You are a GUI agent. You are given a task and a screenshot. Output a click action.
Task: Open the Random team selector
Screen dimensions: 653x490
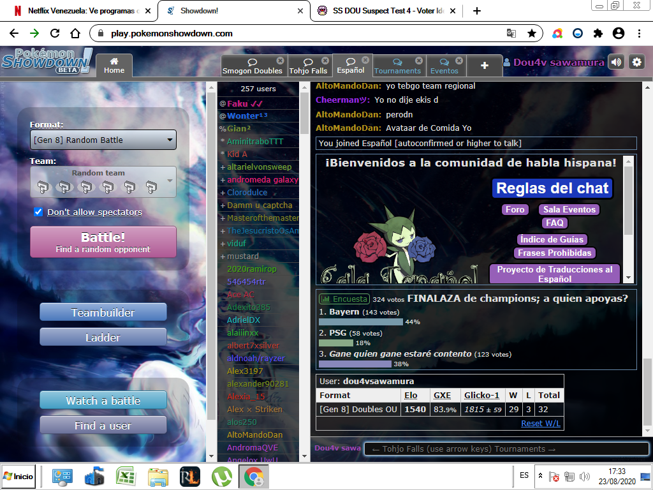click(103, 182)
